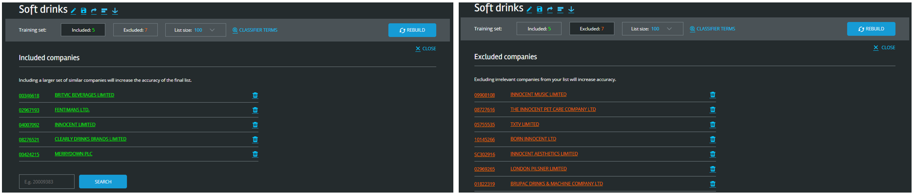Click the SEARCH button

pyautogui.click(x=103, y=182)
